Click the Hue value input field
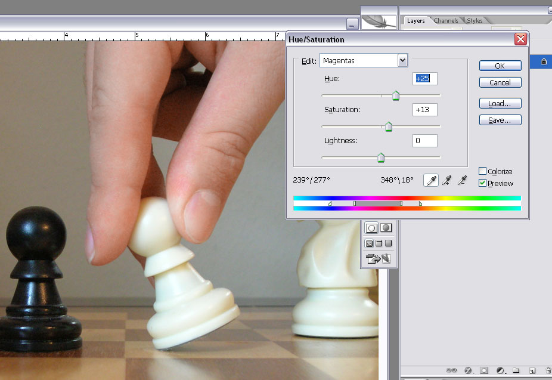 [425, 79]
